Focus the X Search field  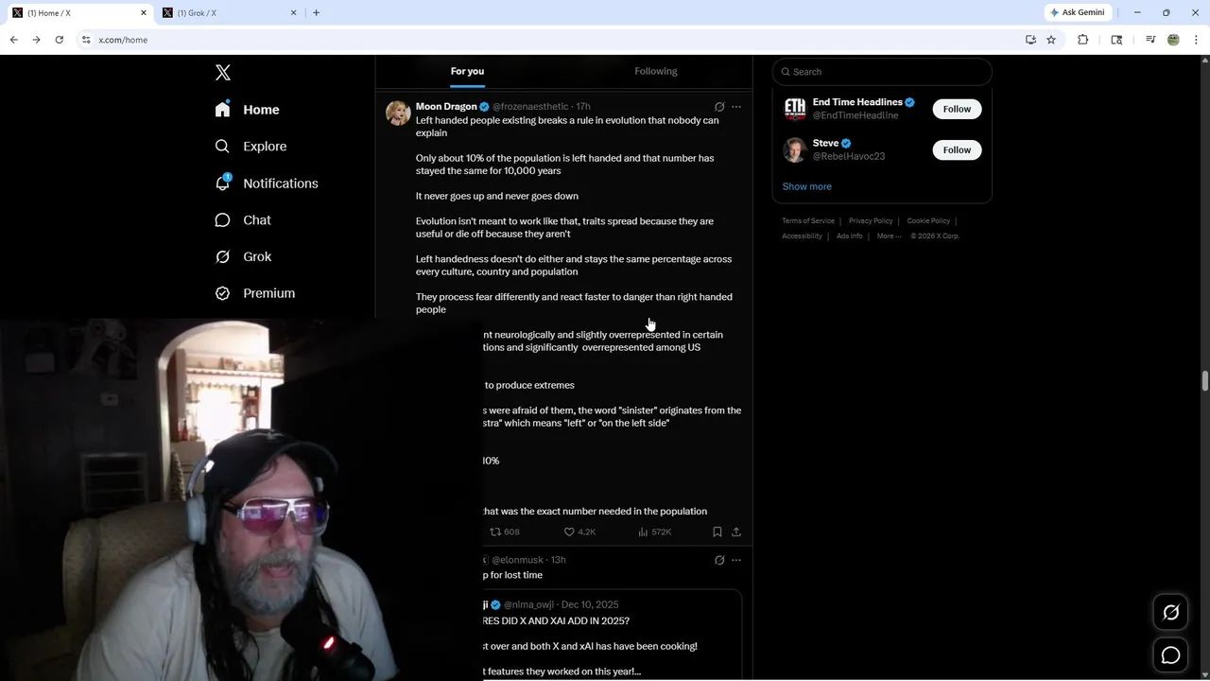coord(882,72)
